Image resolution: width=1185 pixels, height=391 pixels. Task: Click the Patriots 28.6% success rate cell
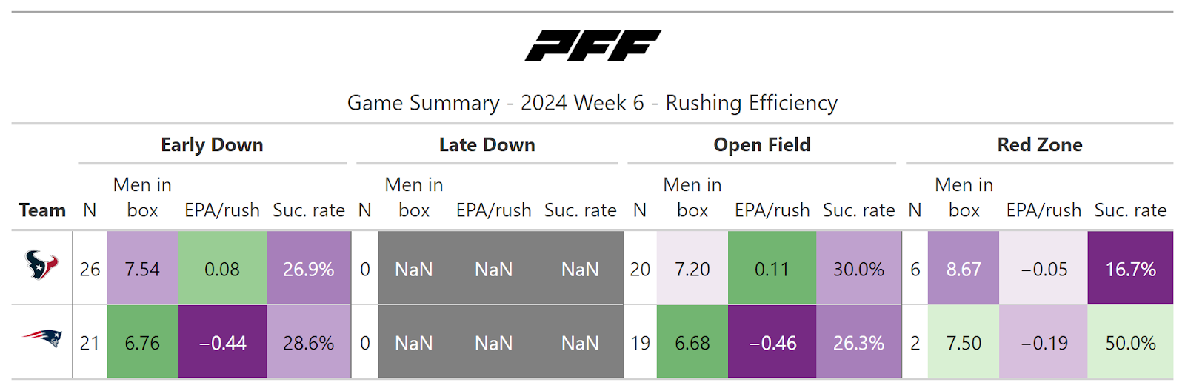tap(308, 343)
